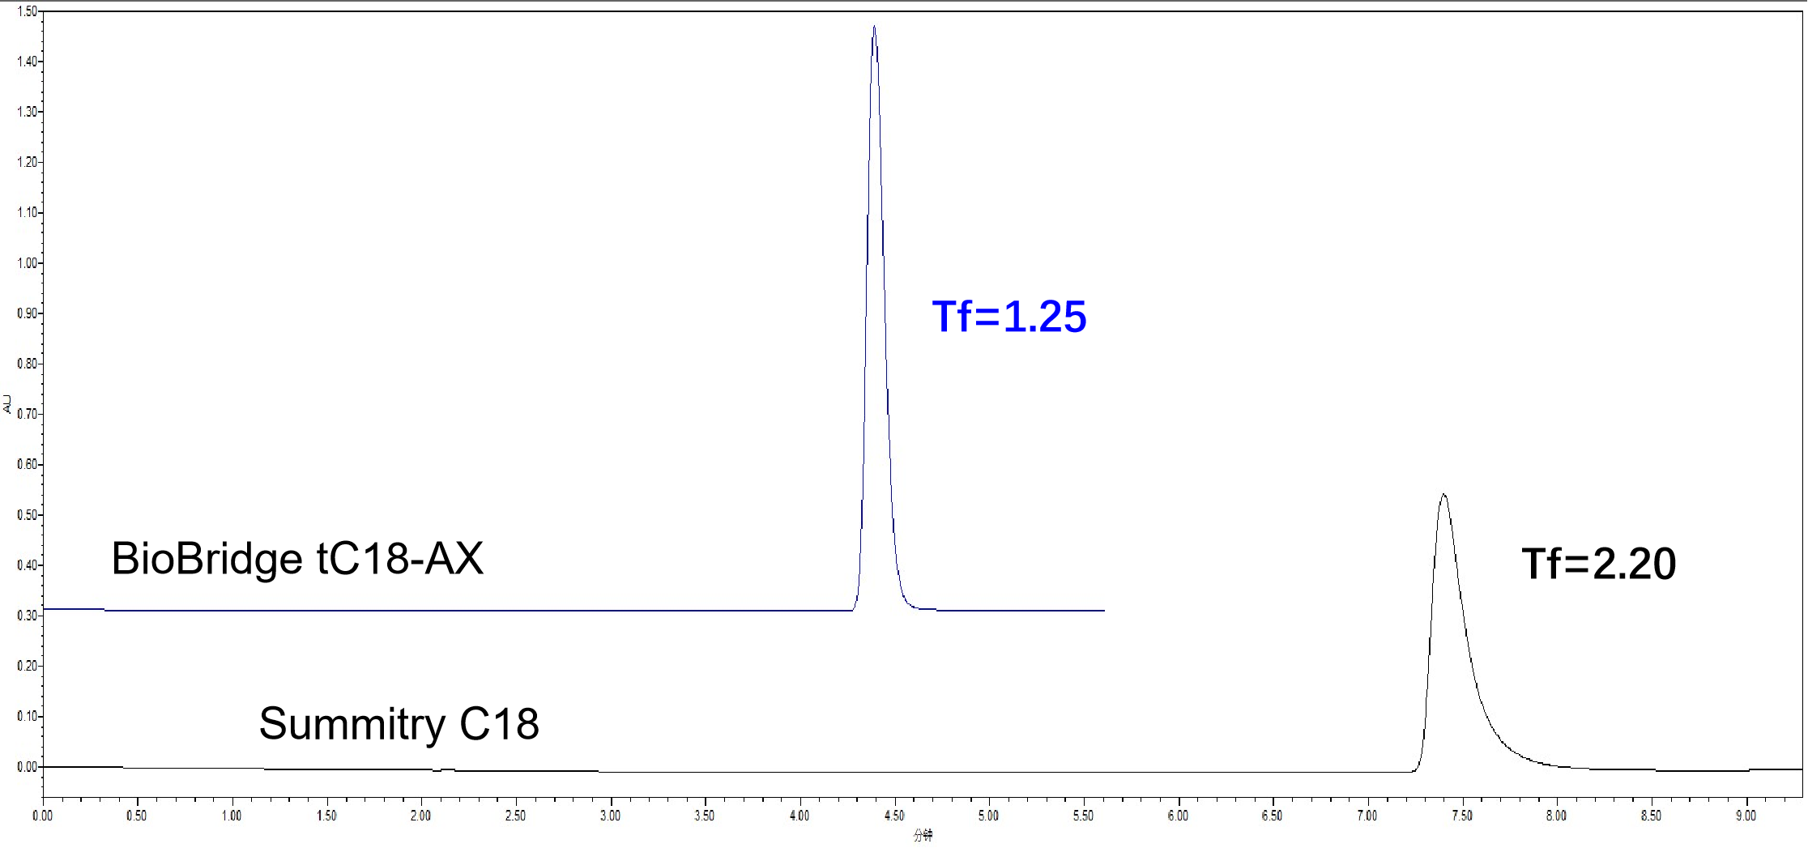The height and width of the screenshot is (848, 1808).
Task: Click the Summitry C18 trace label
Action: 399,723
